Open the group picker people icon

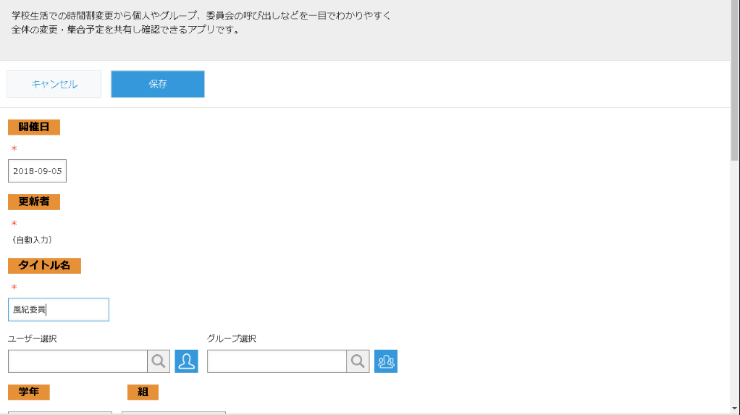pos(386,361)
